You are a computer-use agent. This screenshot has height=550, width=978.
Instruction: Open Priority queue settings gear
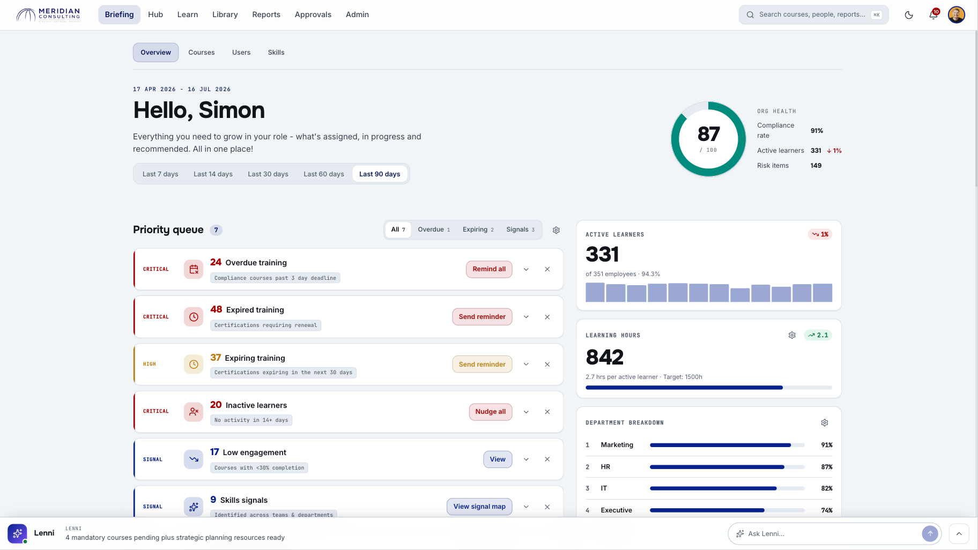(x=556, y=230)
